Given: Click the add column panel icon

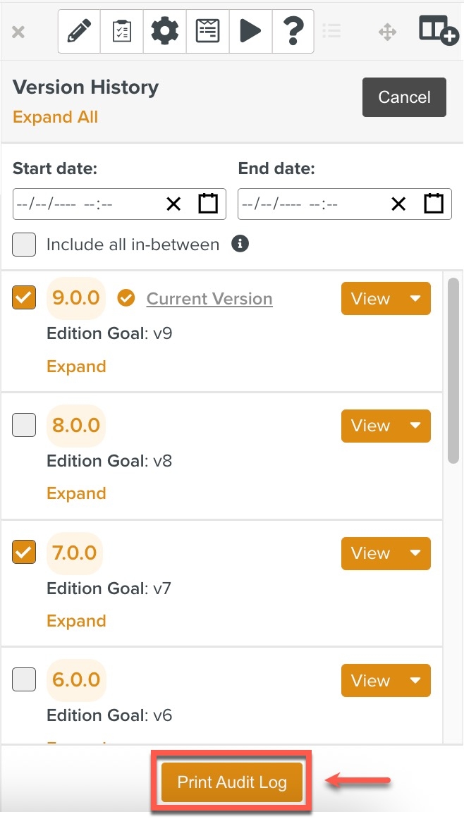Looking at the screenshot, I should click(438, 31).
